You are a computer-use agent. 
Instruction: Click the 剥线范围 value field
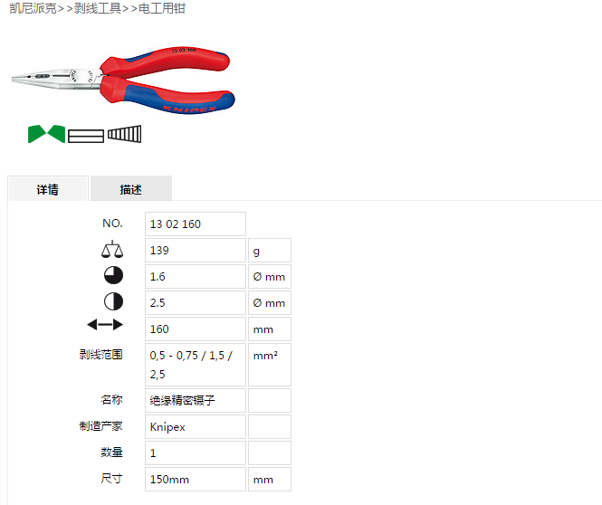tap(196, 365)
